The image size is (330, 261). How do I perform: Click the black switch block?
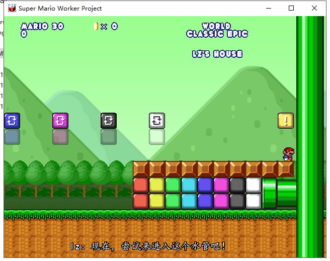pyautogui.click(x=109, y=121)
